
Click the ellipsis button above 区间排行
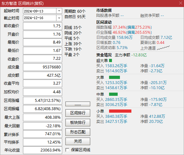78,104
